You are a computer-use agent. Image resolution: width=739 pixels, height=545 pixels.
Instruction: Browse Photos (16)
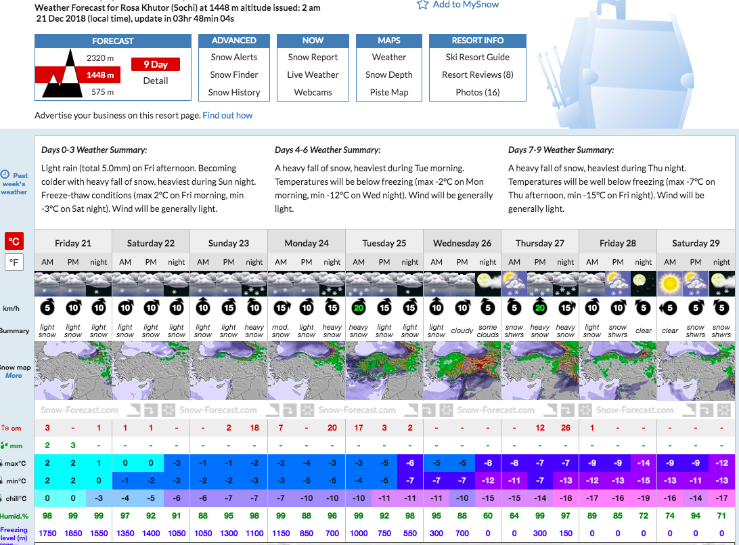pyautogui.click(x=477, y=92)
